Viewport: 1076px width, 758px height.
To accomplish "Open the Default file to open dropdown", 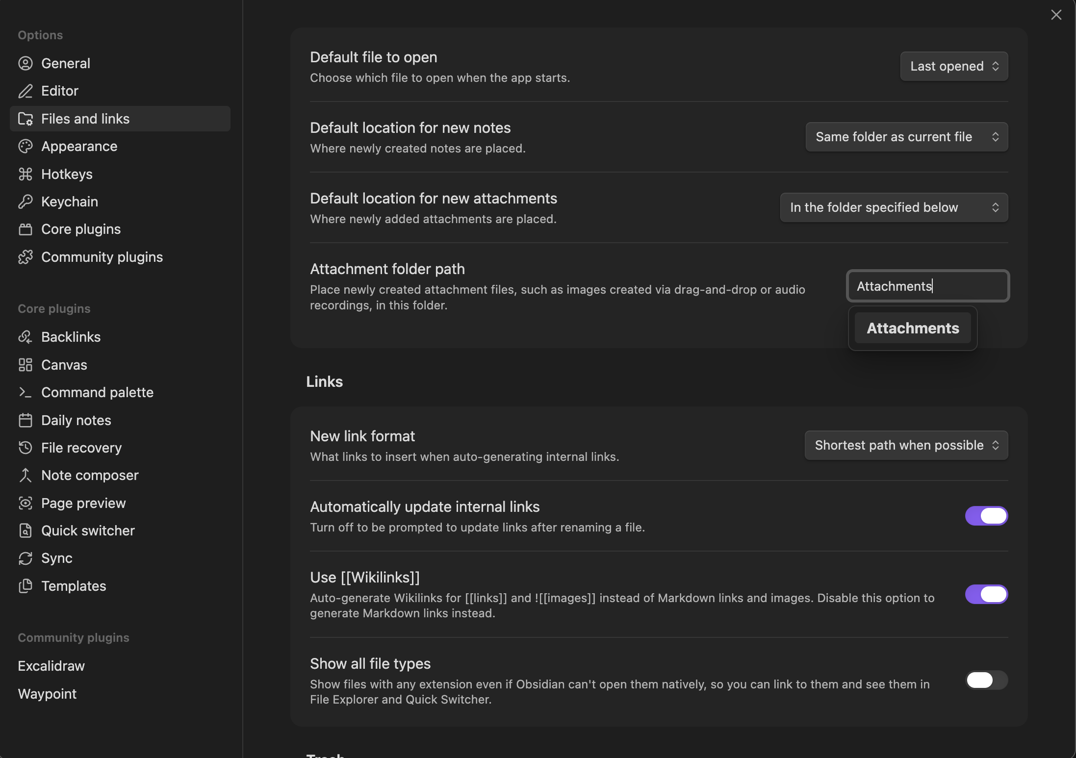I will tap(954, 66).
